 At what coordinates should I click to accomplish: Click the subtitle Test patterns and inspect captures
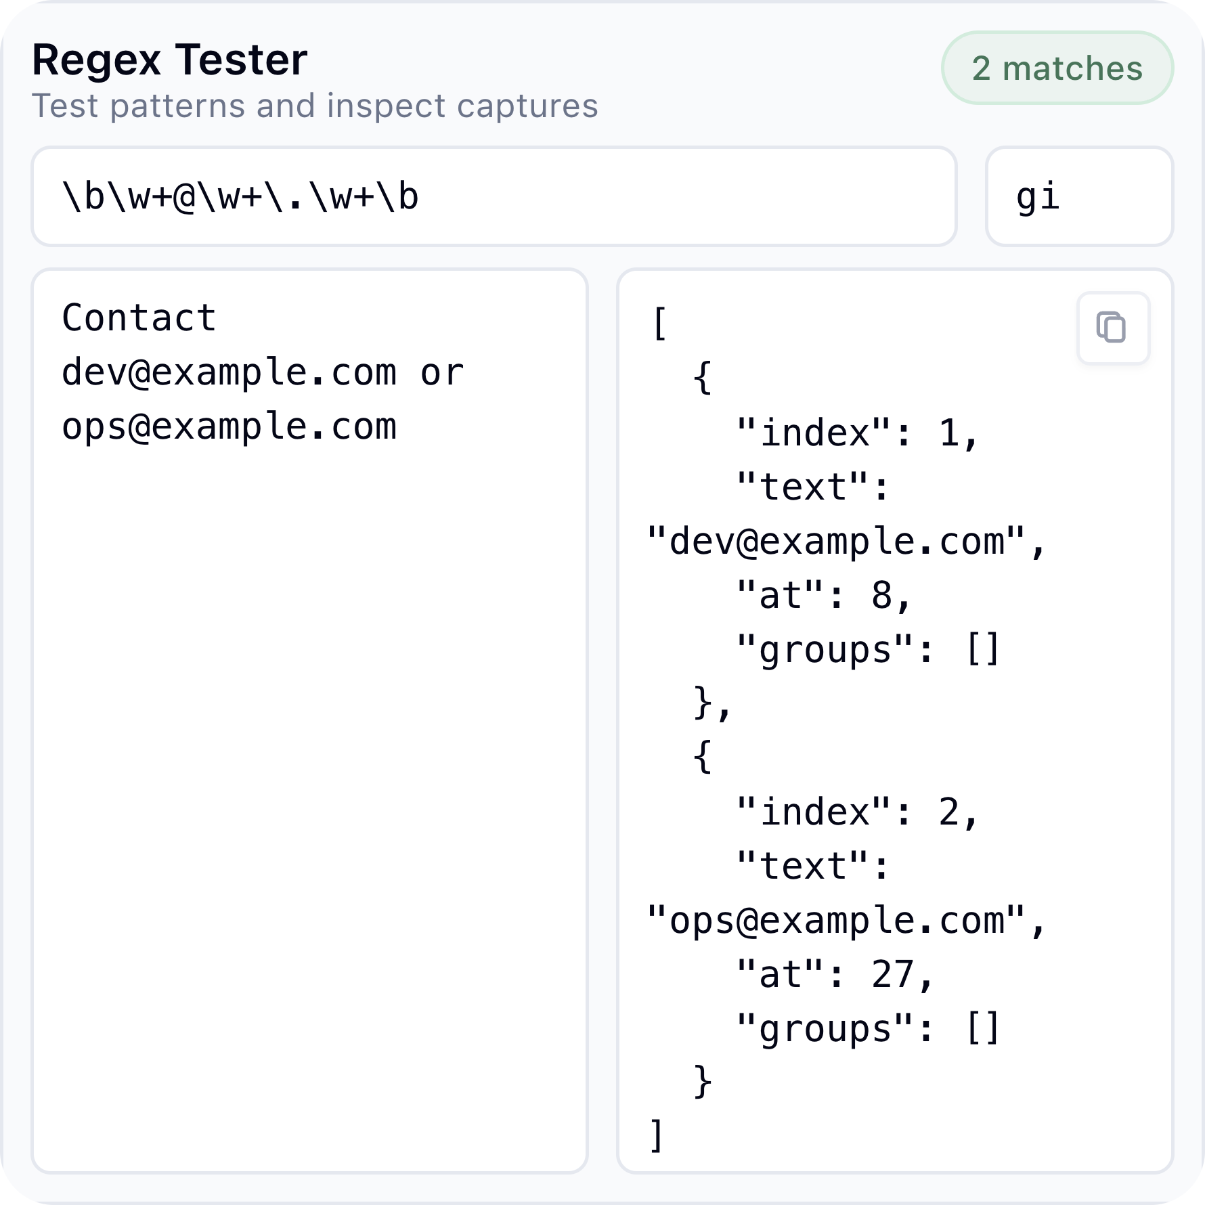tap(315, 106)
